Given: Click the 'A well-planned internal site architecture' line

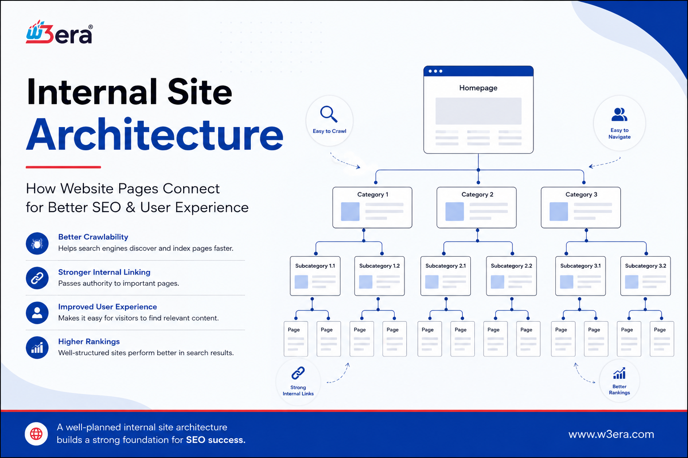Looking at the screenshot, I should click(x=142, y=427).
